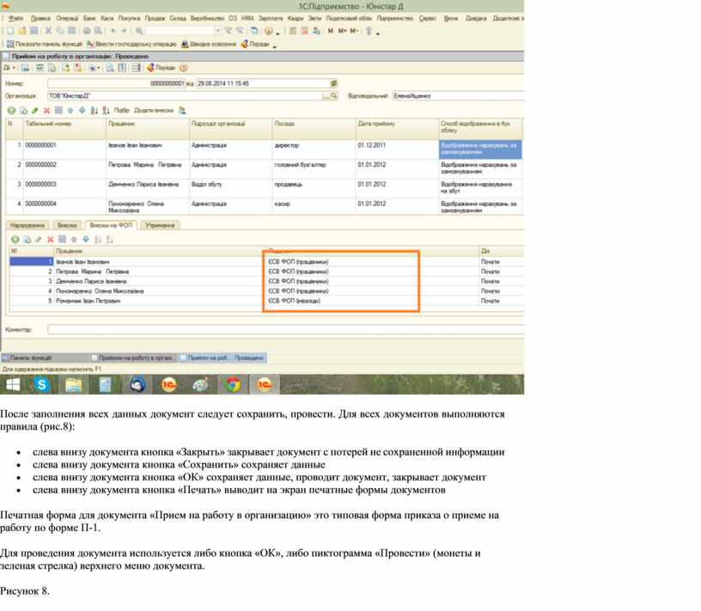
Task: Click 'ЄСВ ФОП (інваліди)' cell
Action: (372, 302)
